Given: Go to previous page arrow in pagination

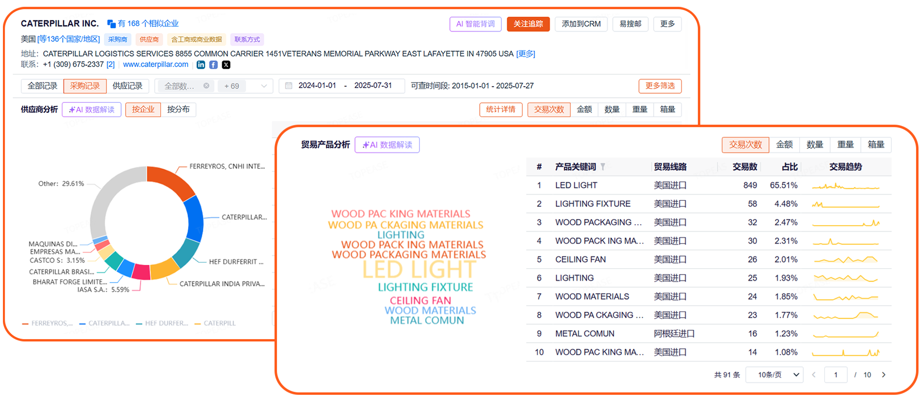Looking at the screenshot, I should point(814,374).
